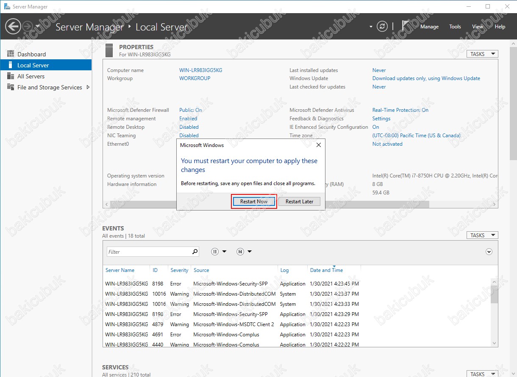
Task: Select Local Server in the sidebar
Action: (x=46, y=65)
